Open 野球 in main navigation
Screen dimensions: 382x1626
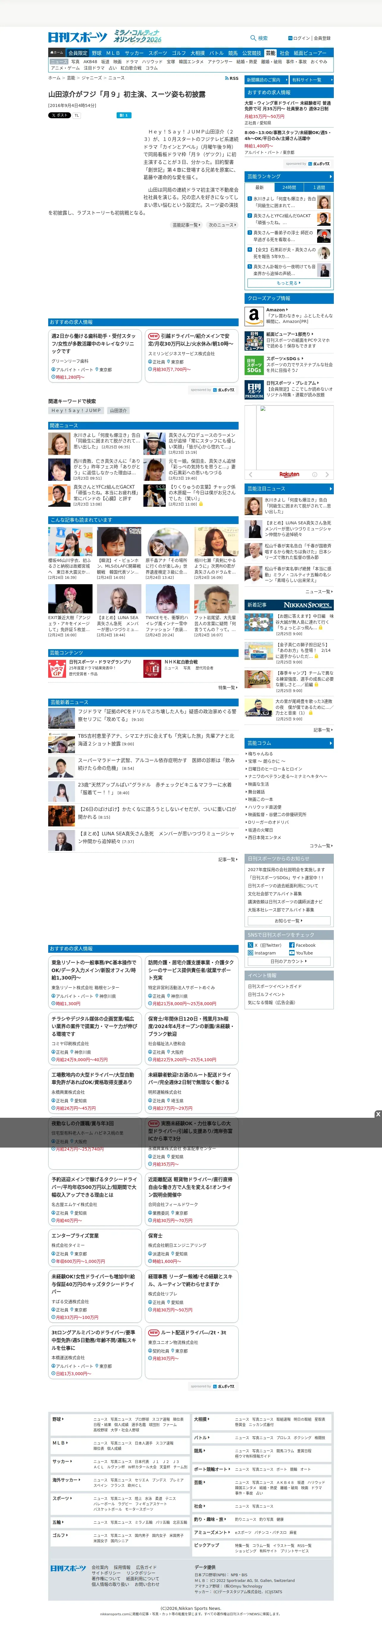tap(96, 53)
